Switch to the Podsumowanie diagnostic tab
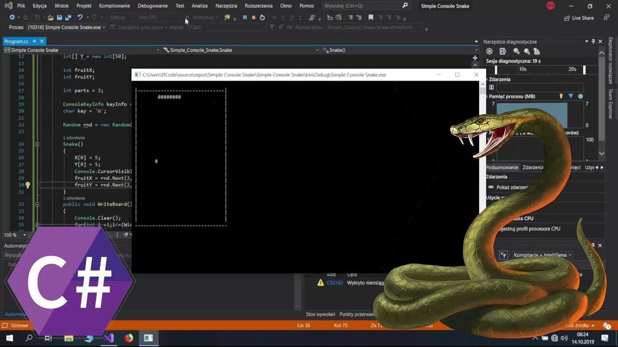The image size is (618, 347). pos(502,167)
